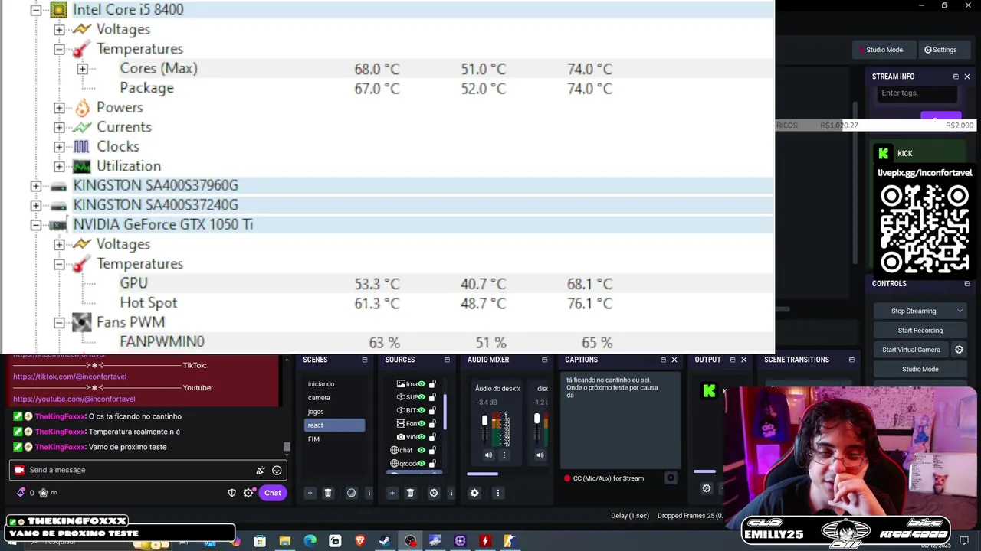Expand the Powers node

(59, 107)
